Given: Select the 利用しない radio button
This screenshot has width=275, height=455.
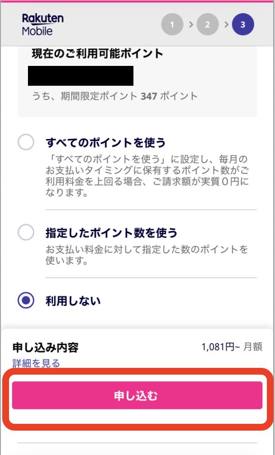Looking at the screenshot, I should (26, 301).
